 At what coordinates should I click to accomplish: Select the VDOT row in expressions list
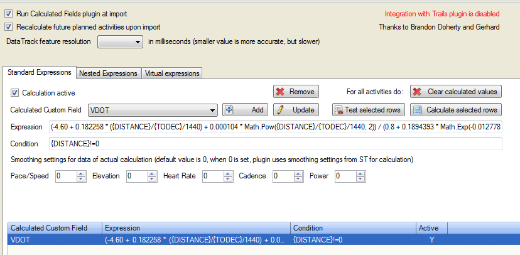click(x=188, y=239)
